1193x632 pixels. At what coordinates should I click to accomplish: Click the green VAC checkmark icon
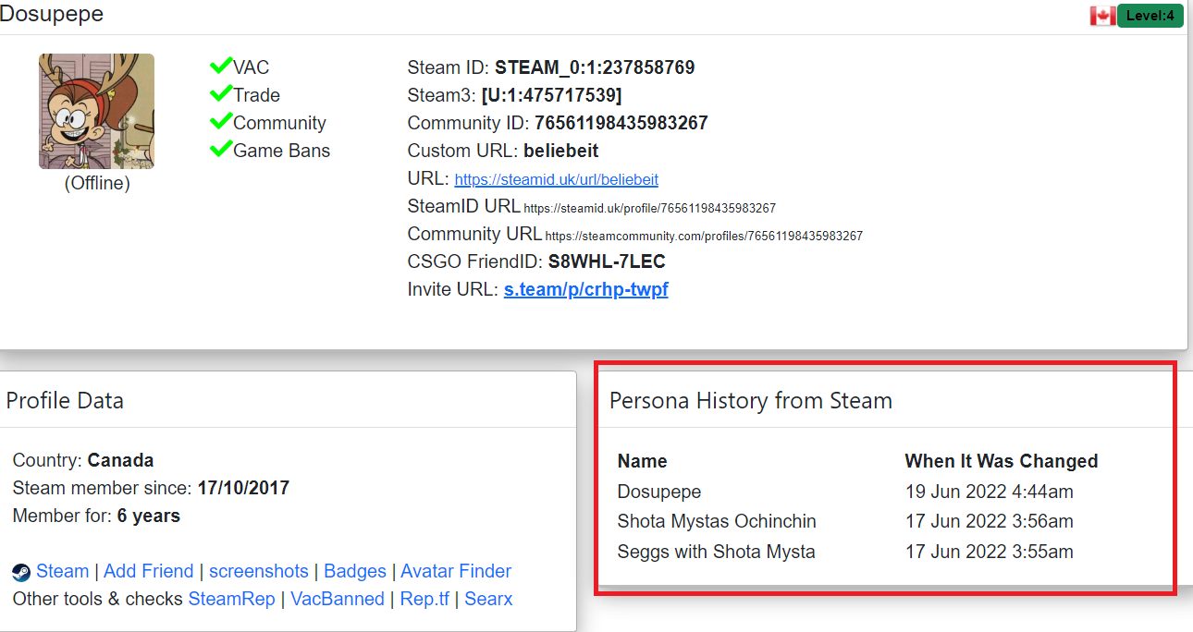click(x=220, y=66)
